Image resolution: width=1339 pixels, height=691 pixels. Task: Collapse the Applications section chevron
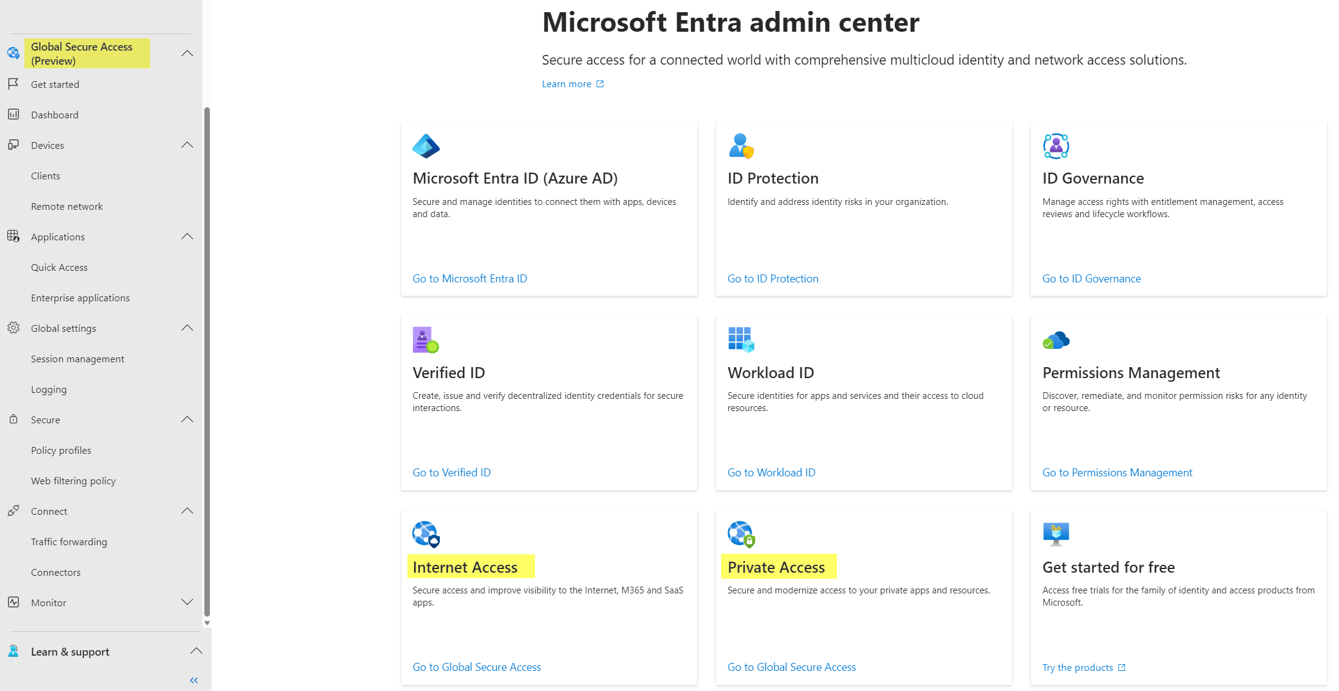click(x=187, y=236)
